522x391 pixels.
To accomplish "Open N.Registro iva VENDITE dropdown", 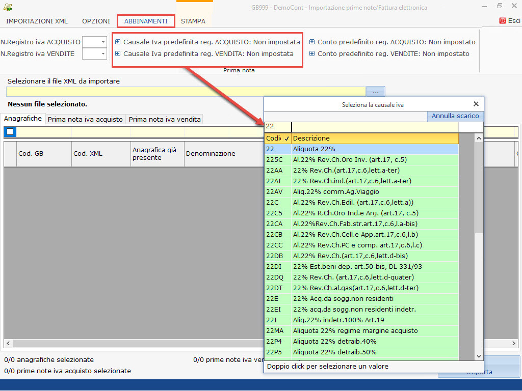I will (103, 54).
